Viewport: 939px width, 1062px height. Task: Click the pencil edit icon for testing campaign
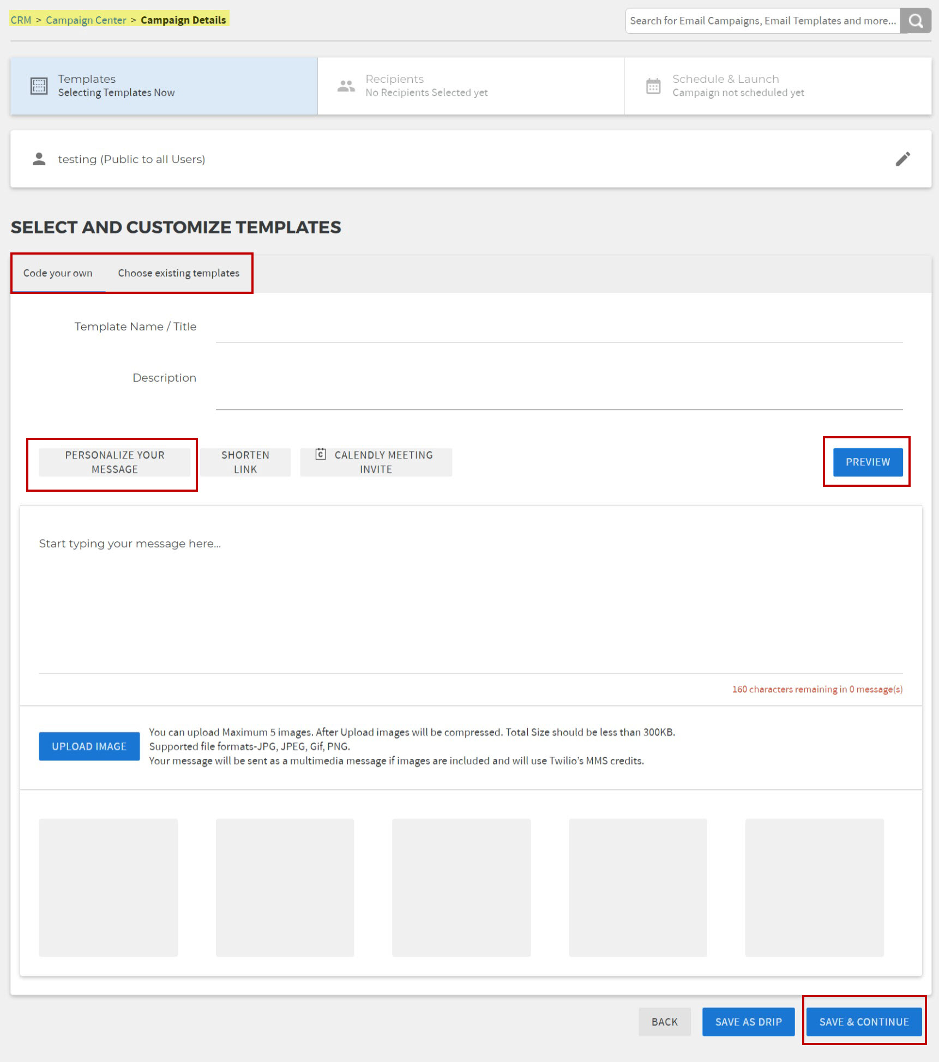[903, 159]
